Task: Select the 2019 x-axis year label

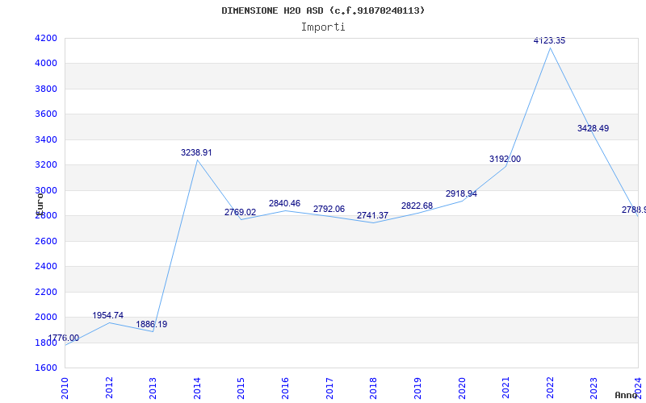Action: (417, 388)
